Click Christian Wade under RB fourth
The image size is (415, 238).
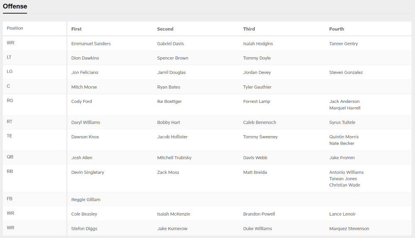(x=344, y=185)
